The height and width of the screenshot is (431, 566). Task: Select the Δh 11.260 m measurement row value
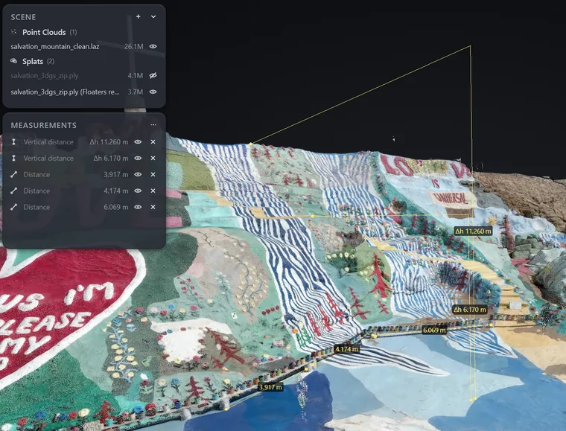[x=109, y=141]
